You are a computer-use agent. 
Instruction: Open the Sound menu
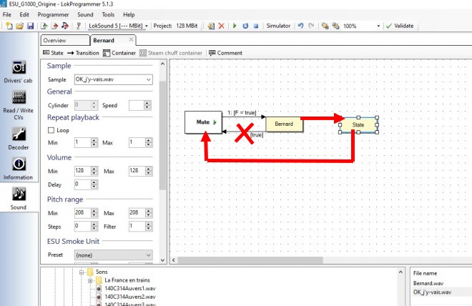(85, 15)
